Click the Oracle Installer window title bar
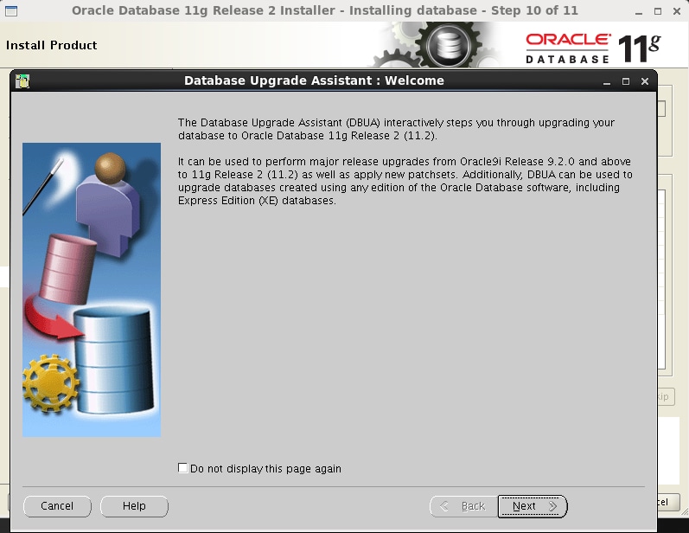689x533 pixels. pyautogui.click(x=325, y=10)
